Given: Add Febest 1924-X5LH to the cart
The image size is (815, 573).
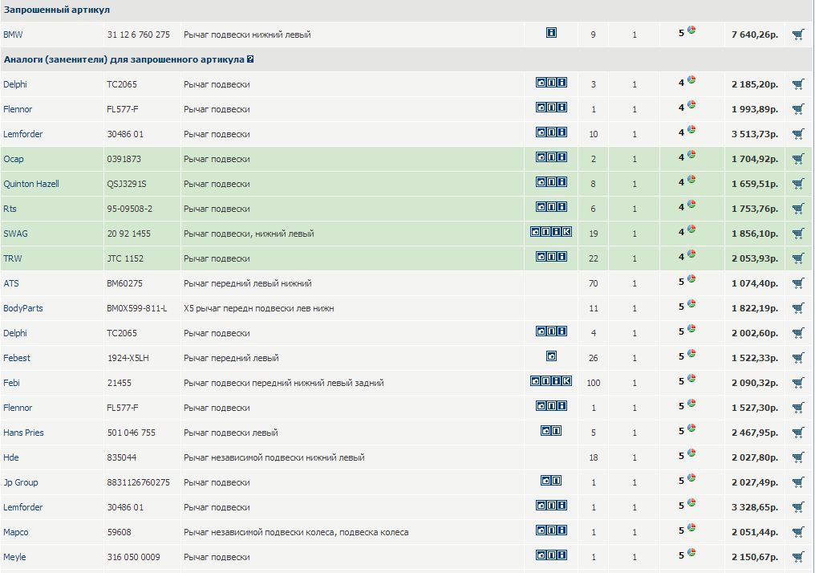Looking at the screenshot, I should click(x=798, y=358).
